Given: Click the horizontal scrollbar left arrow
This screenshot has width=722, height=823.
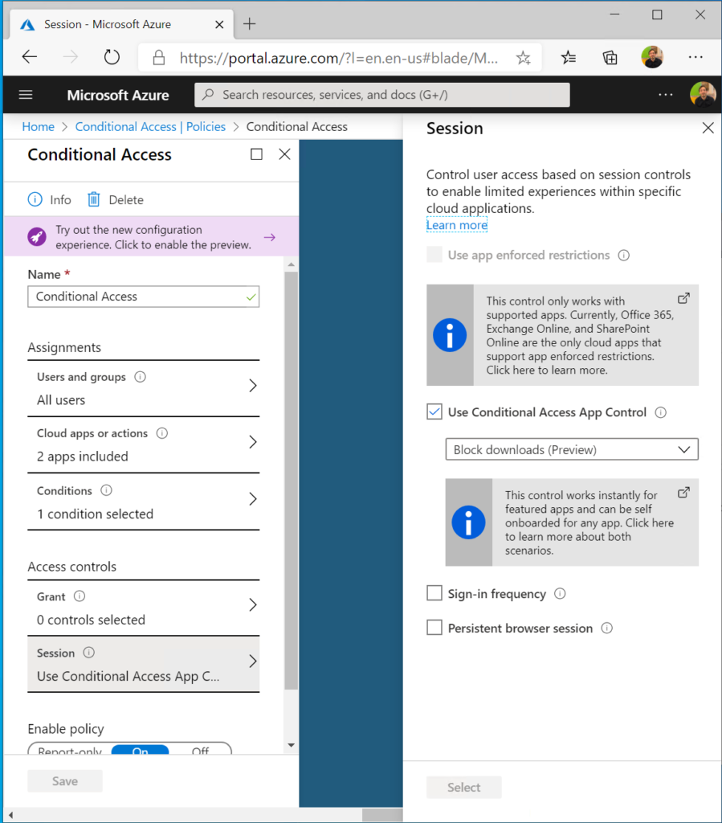Looking at the screenshot, I should pos(10,815).
